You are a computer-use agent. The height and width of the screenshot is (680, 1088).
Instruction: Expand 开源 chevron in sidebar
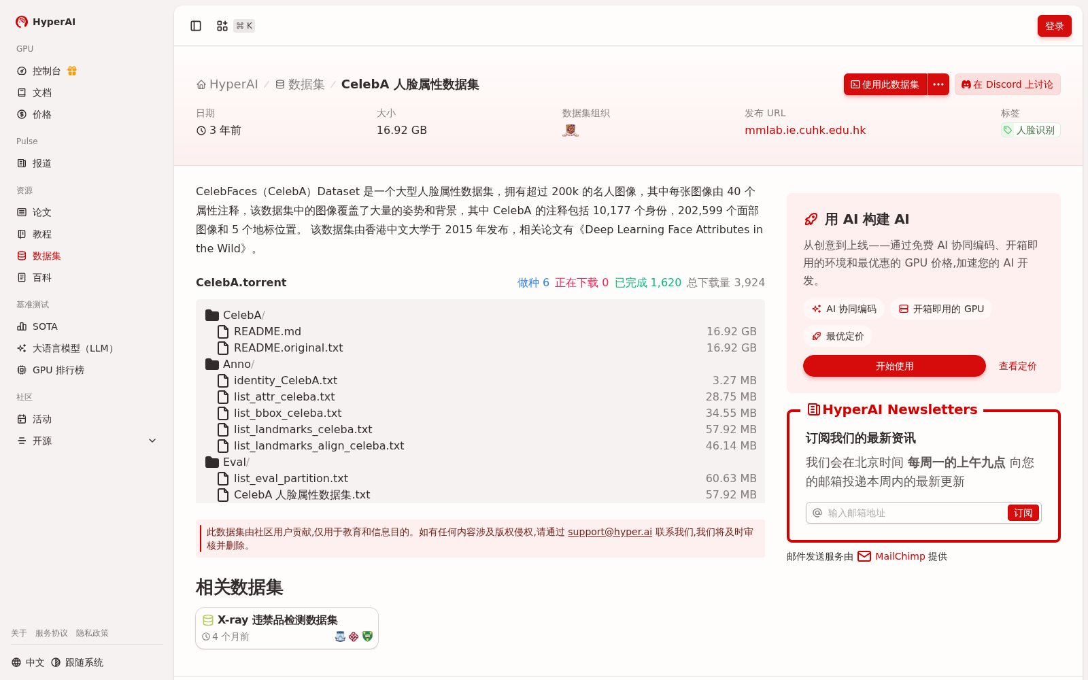pyautogui.click(x=152, y=441)
